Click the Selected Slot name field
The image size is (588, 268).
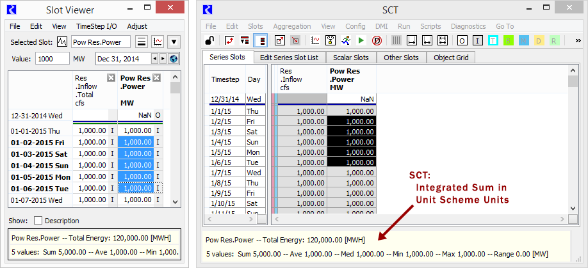point(101,42)
